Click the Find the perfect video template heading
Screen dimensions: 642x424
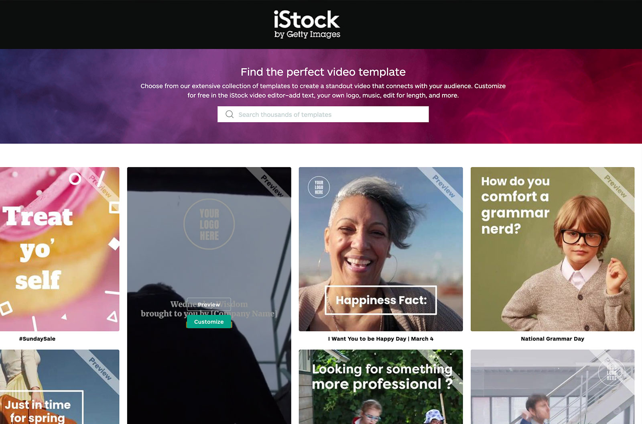click(323, 72)
